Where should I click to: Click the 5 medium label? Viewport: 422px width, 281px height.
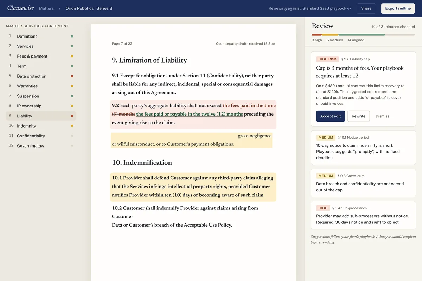(x=334, y=40)
